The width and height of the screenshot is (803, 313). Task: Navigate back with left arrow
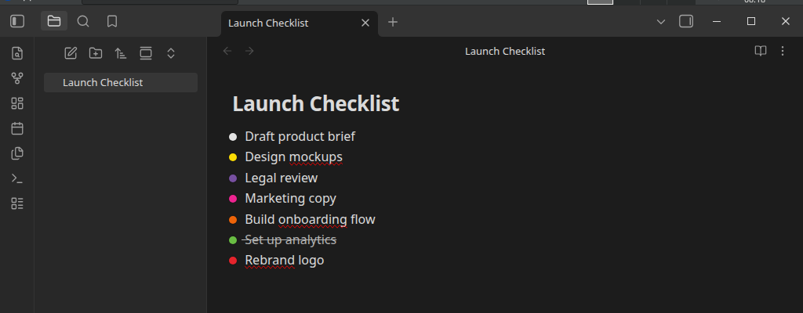(x=227, y=51)
